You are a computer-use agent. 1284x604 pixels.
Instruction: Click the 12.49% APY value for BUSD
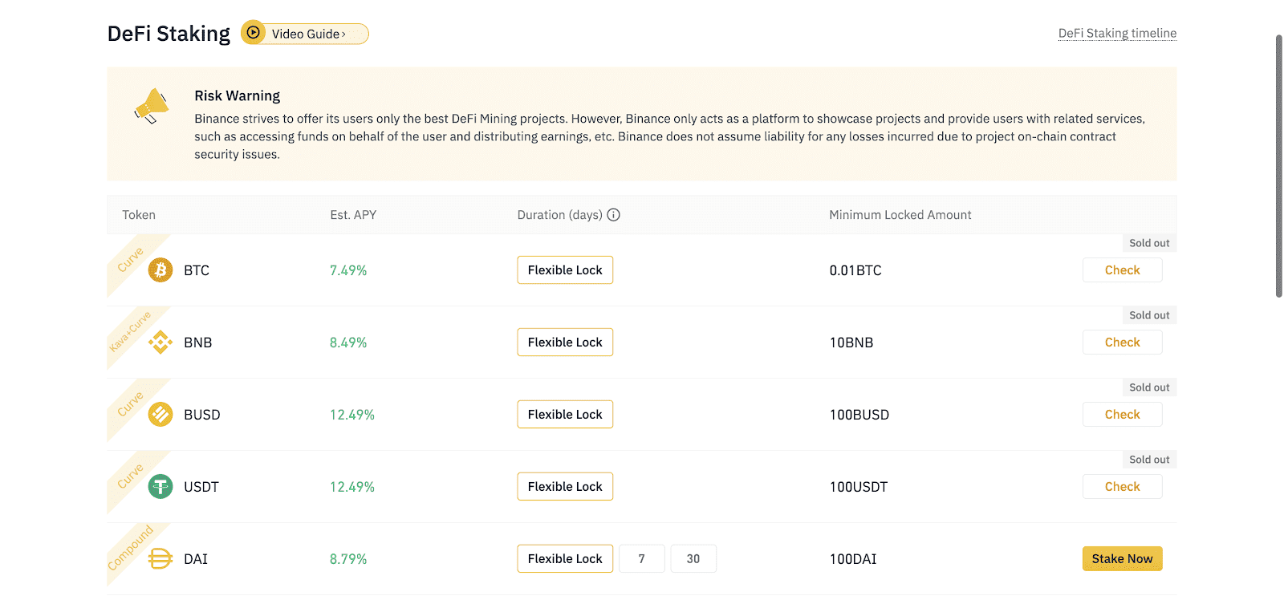pyautogui.click(x=352, y=415)
